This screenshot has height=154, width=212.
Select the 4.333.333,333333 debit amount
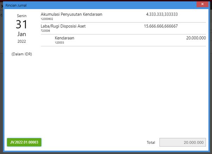pyautogui.click(x=162, y=14)
